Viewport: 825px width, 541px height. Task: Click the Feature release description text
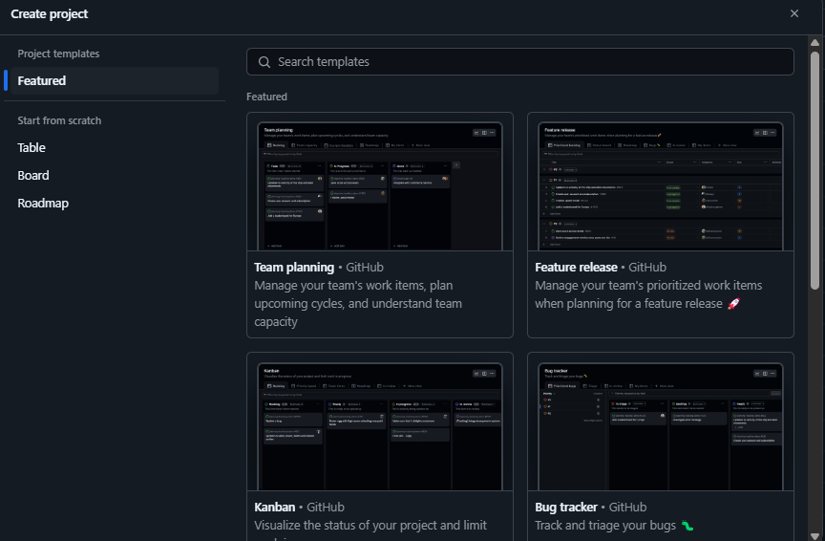[648, 294]
